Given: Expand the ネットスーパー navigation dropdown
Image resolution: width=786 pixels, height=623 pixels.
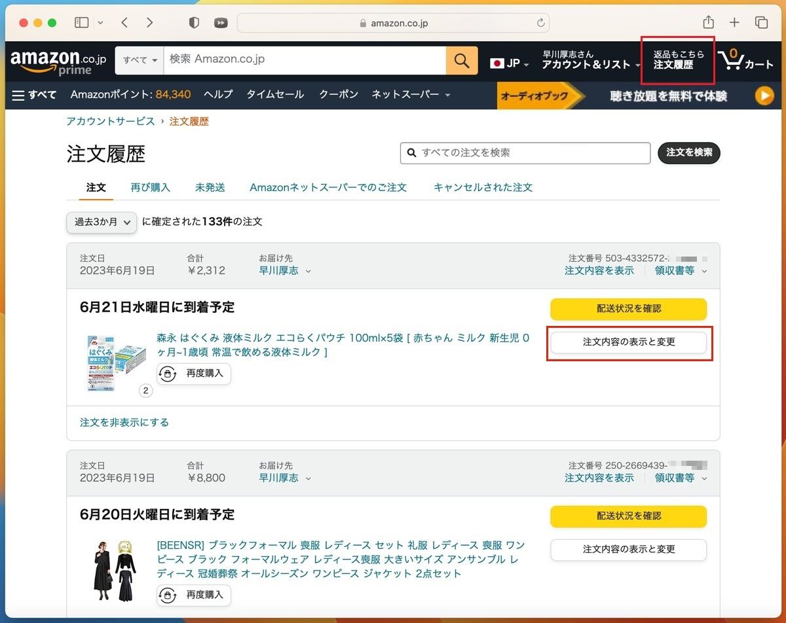Looking at the screenshot, I should [411, 95].
